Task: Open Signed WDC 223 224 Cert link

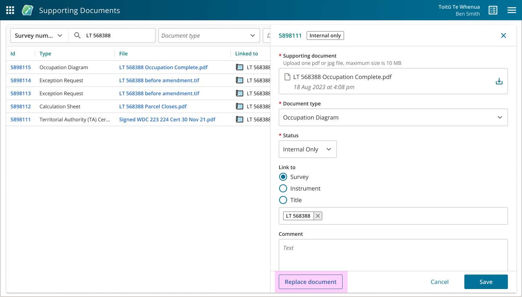Action: [x=167, y=120]
